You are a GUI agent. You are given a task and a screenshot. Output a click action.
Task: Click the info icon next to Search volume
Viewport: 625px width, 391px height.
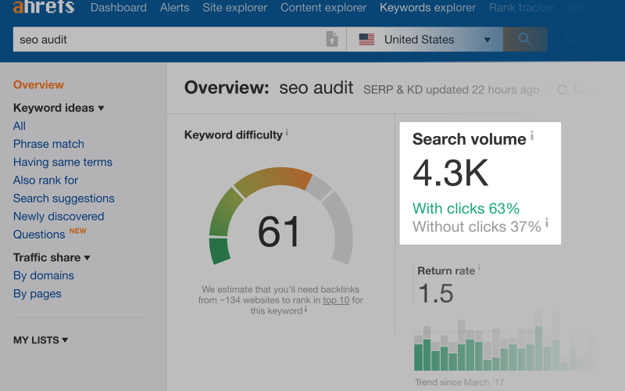(x=532, y=136)
